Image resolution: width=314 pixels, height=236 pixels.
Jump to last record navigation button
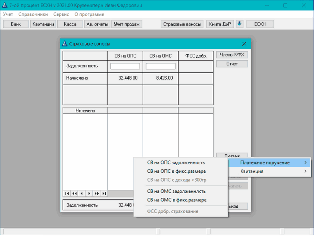click(x=104, y=193)
